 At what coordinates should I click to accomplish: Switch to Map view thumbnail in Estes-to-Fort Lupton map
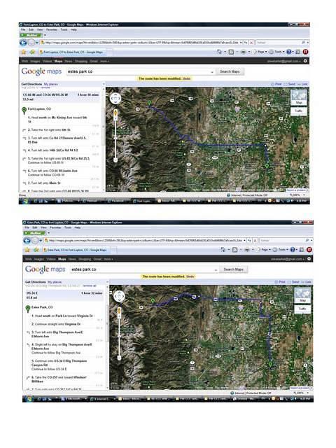[302, 295]
